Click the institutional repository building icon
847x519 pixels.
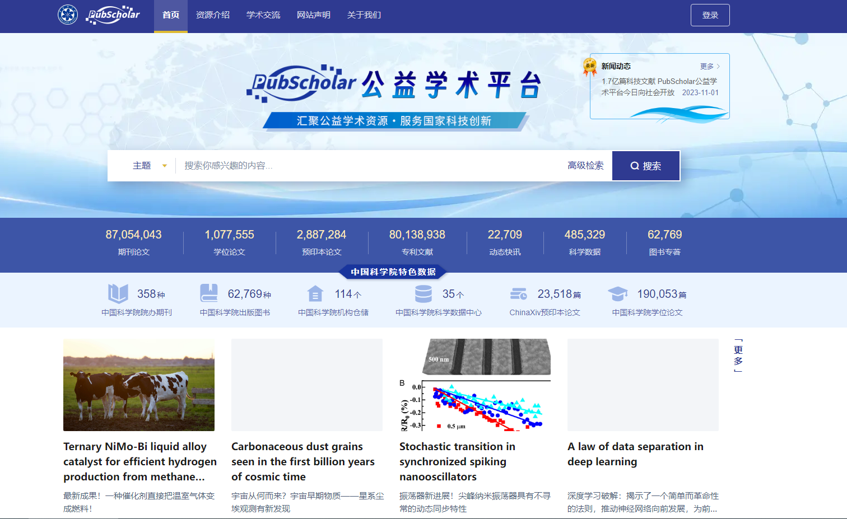point(315,293)
